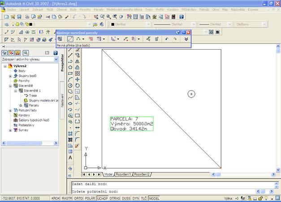Click the black color swatch in layer toolbar

(30, 24)
